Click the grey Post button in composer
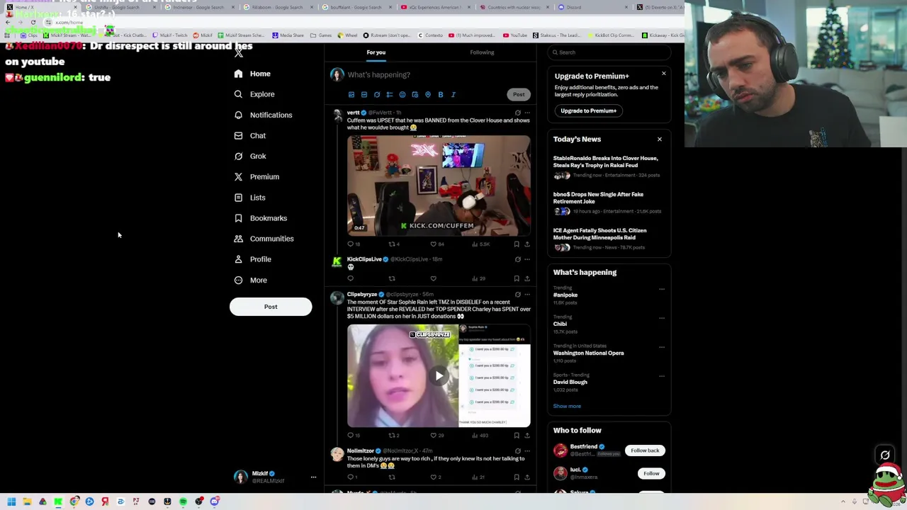Viewport: 907px width, 510px height. 519,94
